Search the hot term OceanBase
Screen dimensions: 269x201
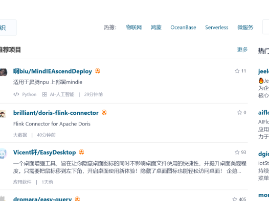click(183, 28)
